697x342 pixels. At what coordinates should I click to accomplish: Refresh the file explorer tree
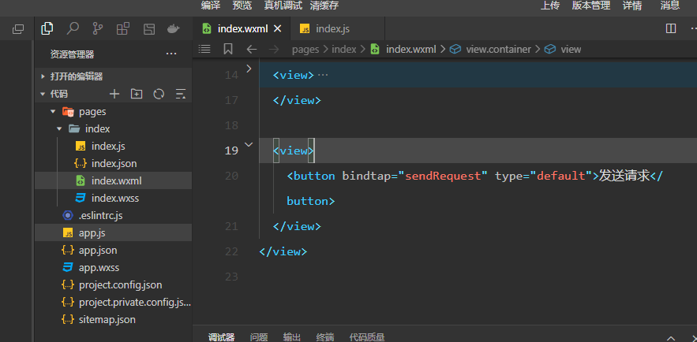click(159, 94)
